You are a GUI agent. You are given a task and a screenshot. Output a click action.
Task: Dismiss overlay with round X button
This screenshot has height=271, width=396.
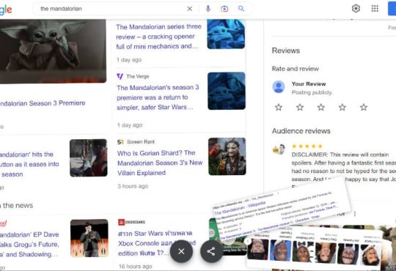[181, 251]
